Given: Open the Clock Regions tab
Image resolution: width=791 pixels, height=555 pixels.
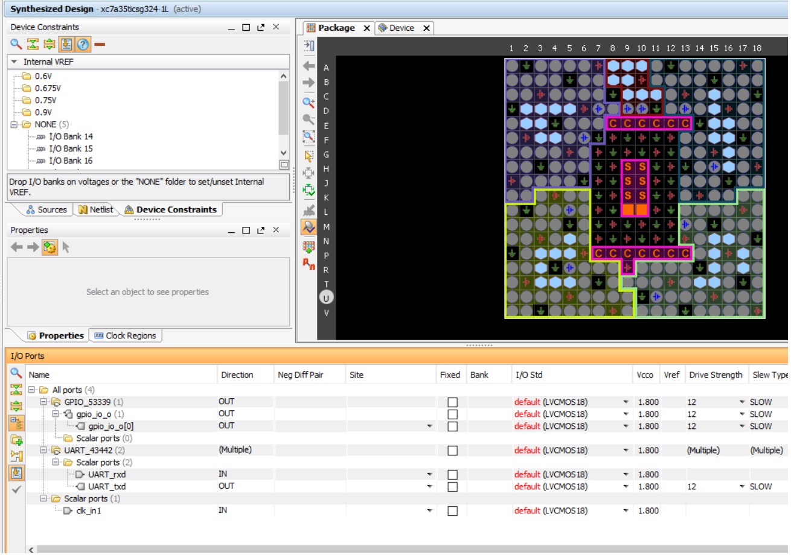Looking at the screenshot, I should click(x=125, y=336).
